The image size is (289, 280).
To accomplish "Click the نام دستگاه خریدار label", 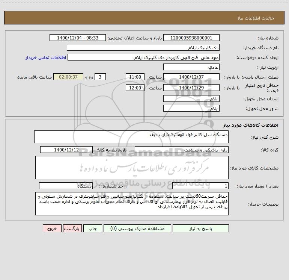I will tap(261, 48).
